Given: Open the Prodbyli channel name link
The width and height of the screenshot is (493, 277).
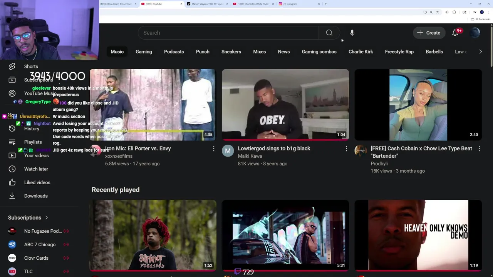Looking at the screenshot, I should point(379,164).
